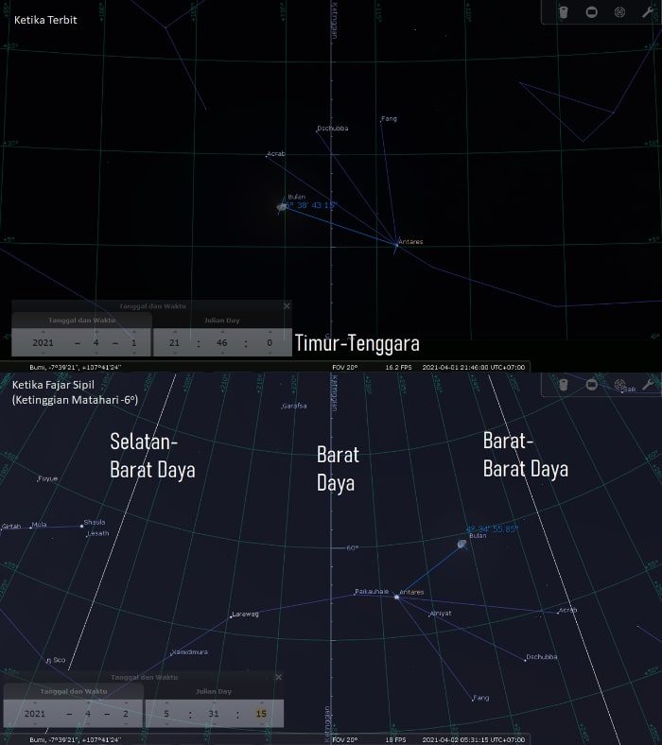Click the trash can icon in Ketika Terbit view
Screen dimensions: 662x745
pos(563,12)
